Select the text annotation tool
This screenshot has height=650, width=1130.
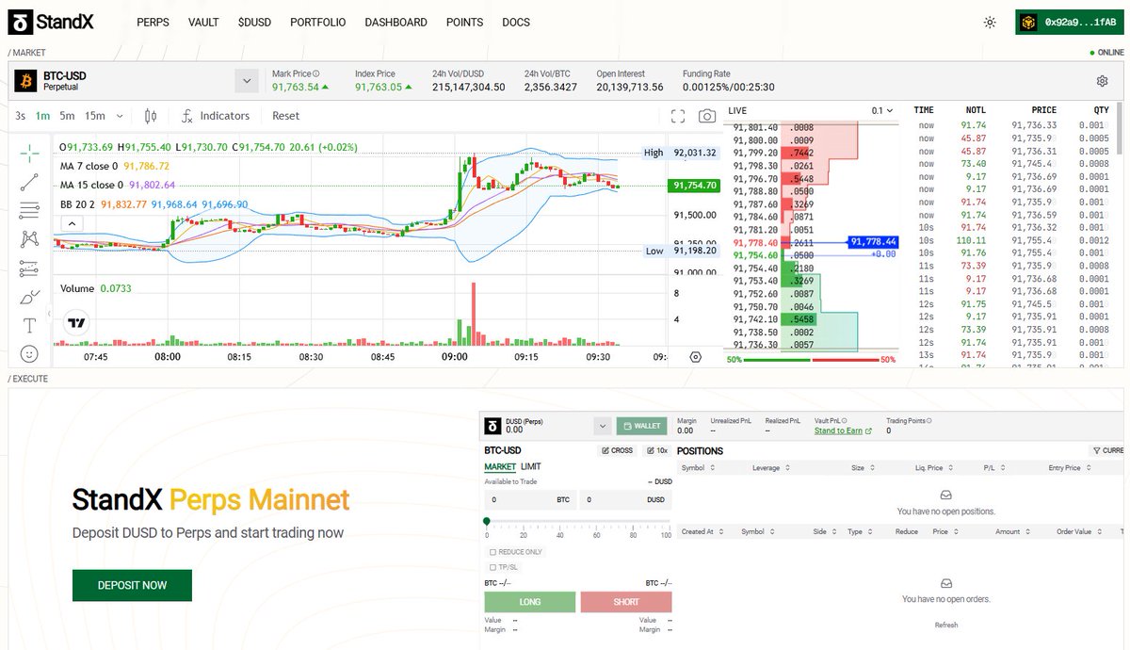click(x=28, y=325)
